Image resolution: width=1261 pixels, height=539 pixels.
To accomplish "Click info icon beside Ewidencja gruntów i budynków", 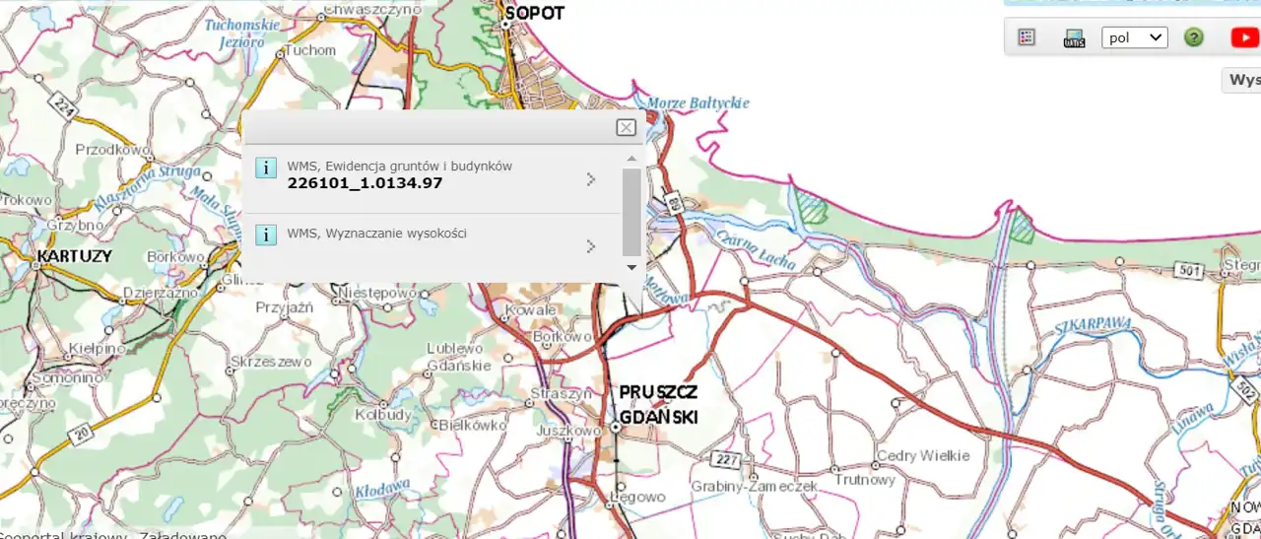I will coord(266,167).
